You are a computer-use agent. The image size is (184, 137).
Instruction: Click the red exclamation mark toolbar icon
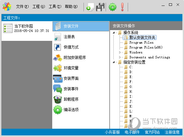tap(122, 7)
